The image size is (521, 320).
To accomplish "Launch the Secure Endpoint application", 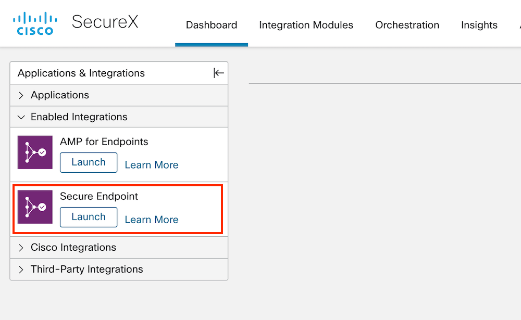I will click(x=89, y=217).
